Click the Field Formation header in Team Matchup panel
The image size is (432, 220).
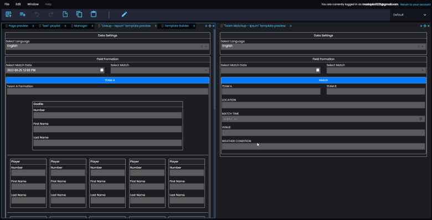(x=323, y=59)
